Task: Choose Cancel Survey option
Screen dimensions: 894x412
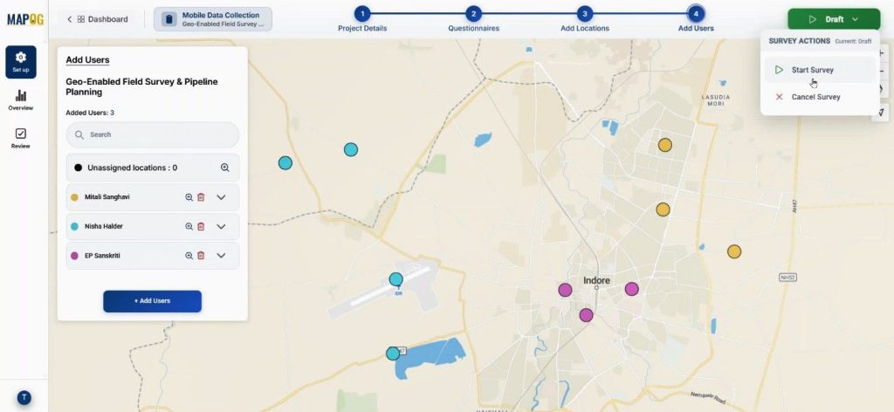Action: pyautogui.click(x=815, y=97)
